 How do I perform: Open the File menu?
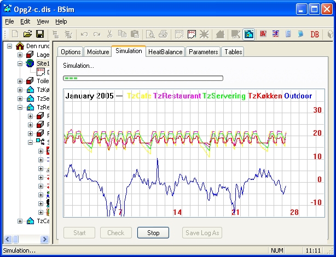coord(9,21)
